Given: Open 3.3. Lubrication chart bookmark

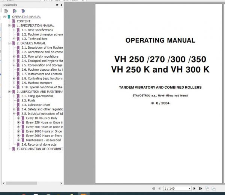Looking at the screenshot, I should [36, 105].
